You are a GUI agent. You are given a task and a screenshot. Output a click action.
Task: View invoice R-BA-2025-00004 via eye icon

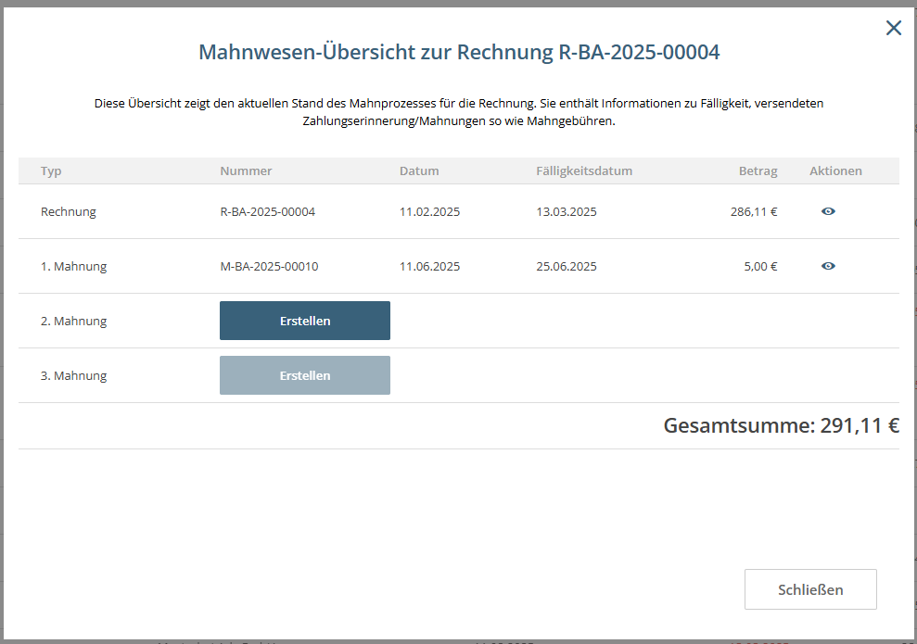[x=828, y=211]
